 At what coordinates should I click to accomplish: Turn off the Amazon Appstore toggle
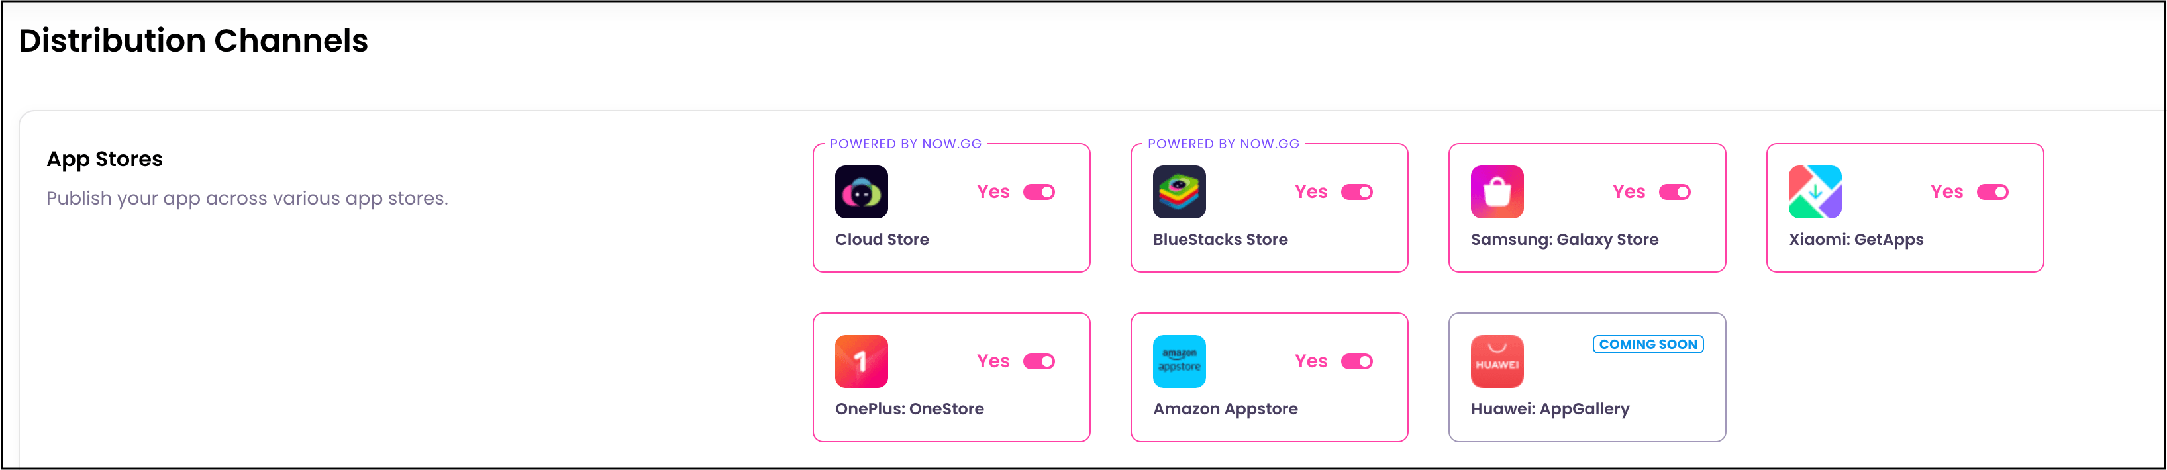point(1357,361)
